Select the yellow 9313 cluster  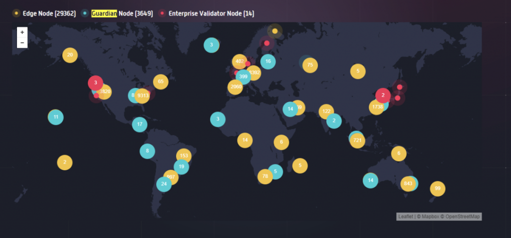143,96
